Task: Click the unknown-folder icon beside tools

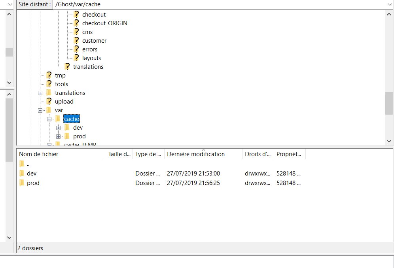Action: pyautogui.click(x=49, y=84)
